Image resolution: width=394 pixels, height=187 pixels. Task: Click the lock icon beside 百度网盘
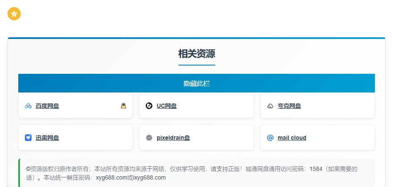(123, 106)
